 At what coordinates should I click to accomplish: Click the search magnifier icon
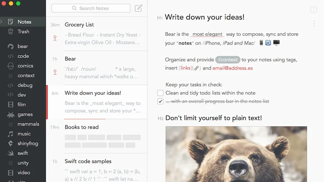[74, 8]
